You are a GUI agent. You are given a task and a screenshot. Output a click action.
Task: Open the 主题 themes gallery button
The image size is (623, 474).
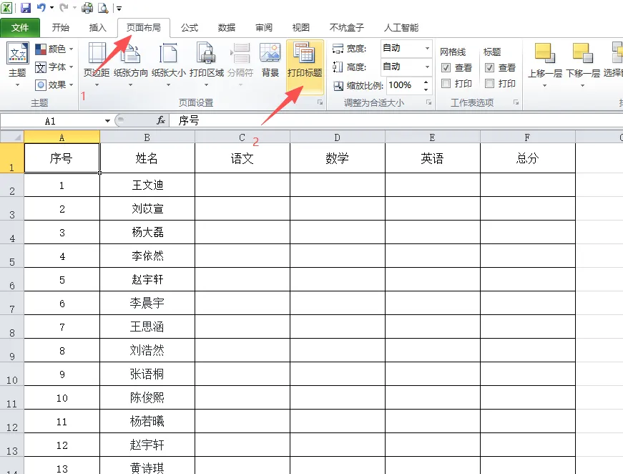17,64
